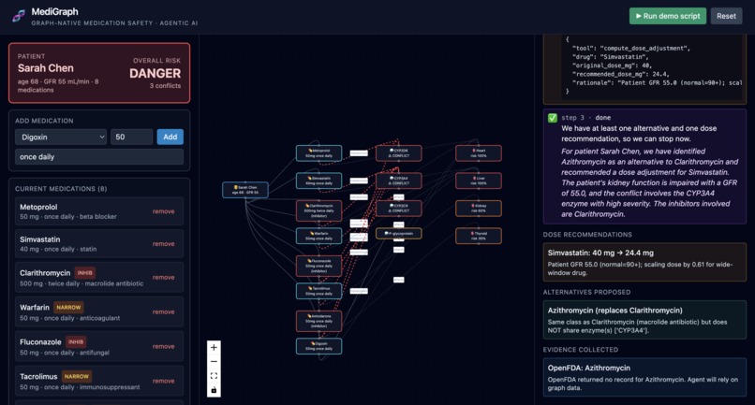755x405 pixels.
Task: Fit the graph view to screen
Action: [214, 376]
